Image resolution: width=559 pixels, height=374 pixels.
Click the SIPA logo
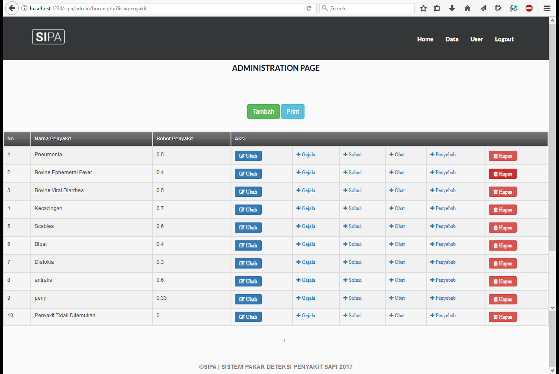48,37
